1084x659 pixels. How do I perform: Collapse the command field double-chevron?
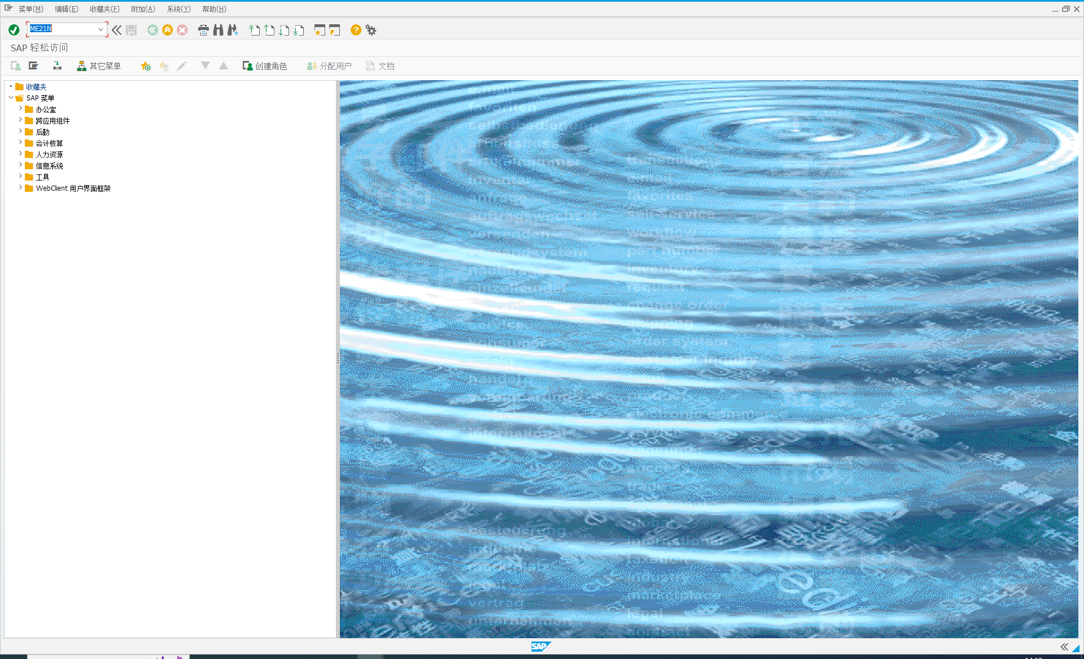pos(116,30)
